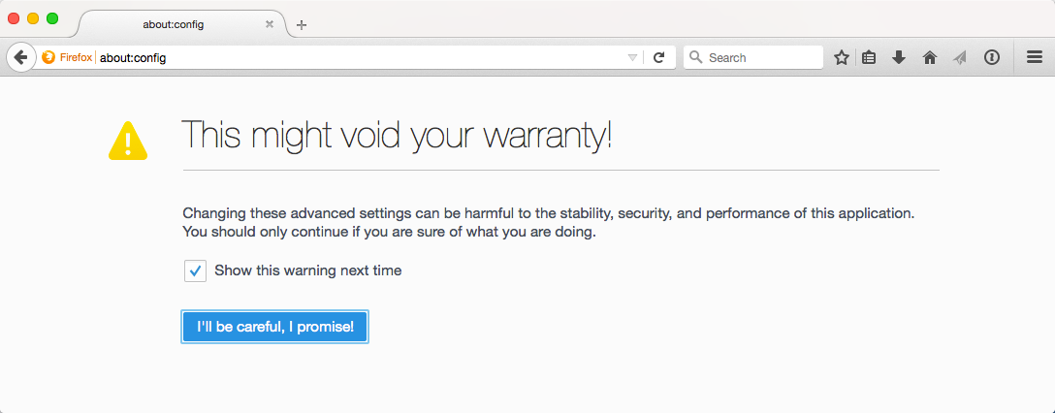Viewport: 1055px width, 413px height.
Task: Open the Downloads panel arrow
Action: coord(899,58)
